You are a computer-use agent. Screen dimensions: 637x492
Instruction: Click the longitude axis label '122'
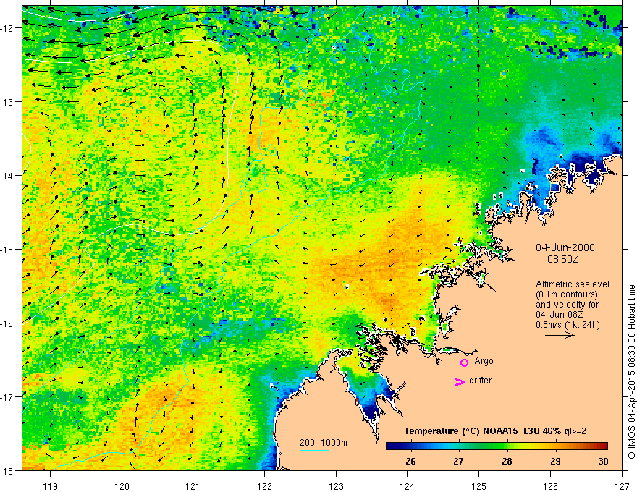point(264,486)
